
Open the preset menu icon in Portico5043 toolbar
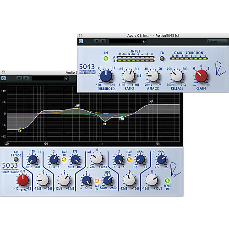coord(144,41)
